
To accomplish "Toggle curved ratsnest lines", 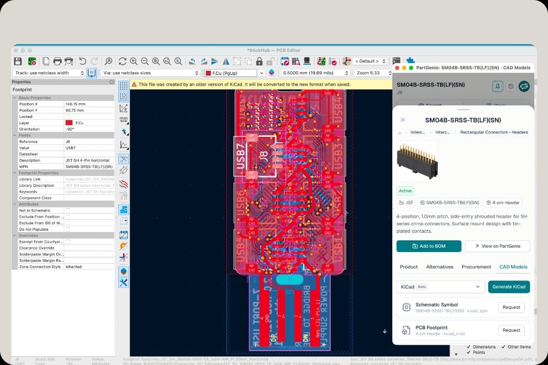I will point(124,170).
